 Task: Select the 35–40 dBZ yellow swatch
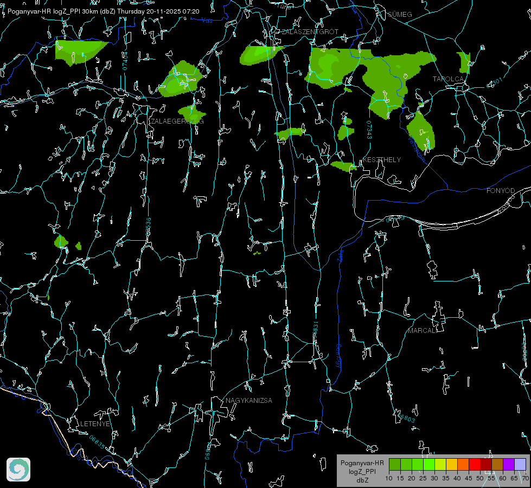coord(452,464)
